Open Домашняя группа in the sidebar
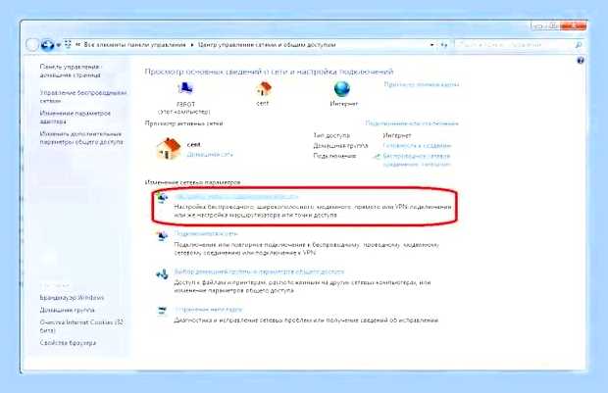Viewport: 608px width, 393px height. click(67, 310)
